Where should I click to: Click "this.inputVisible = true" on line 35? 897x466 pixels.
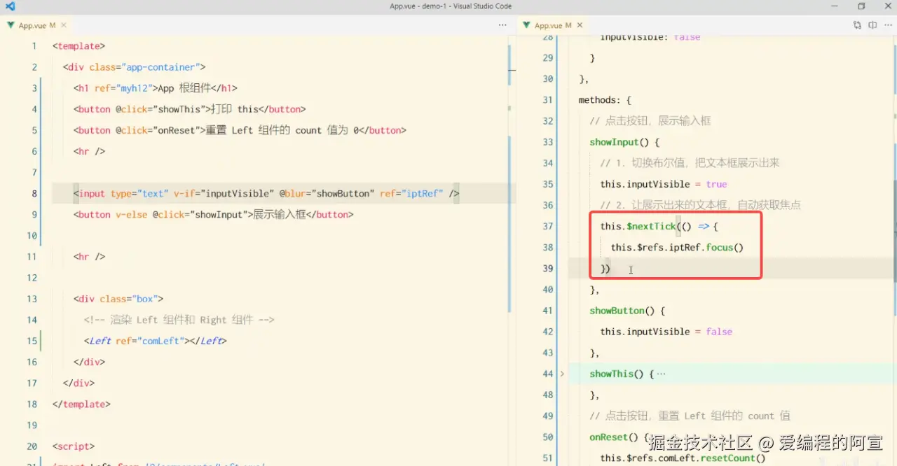coord(664,184)
